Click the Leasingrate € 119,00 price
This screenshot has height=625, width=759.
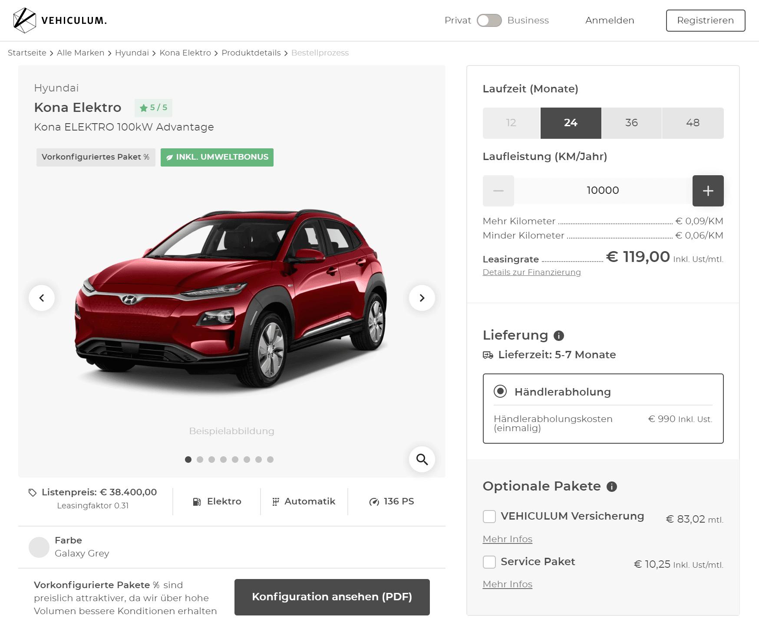pos(638,257)
